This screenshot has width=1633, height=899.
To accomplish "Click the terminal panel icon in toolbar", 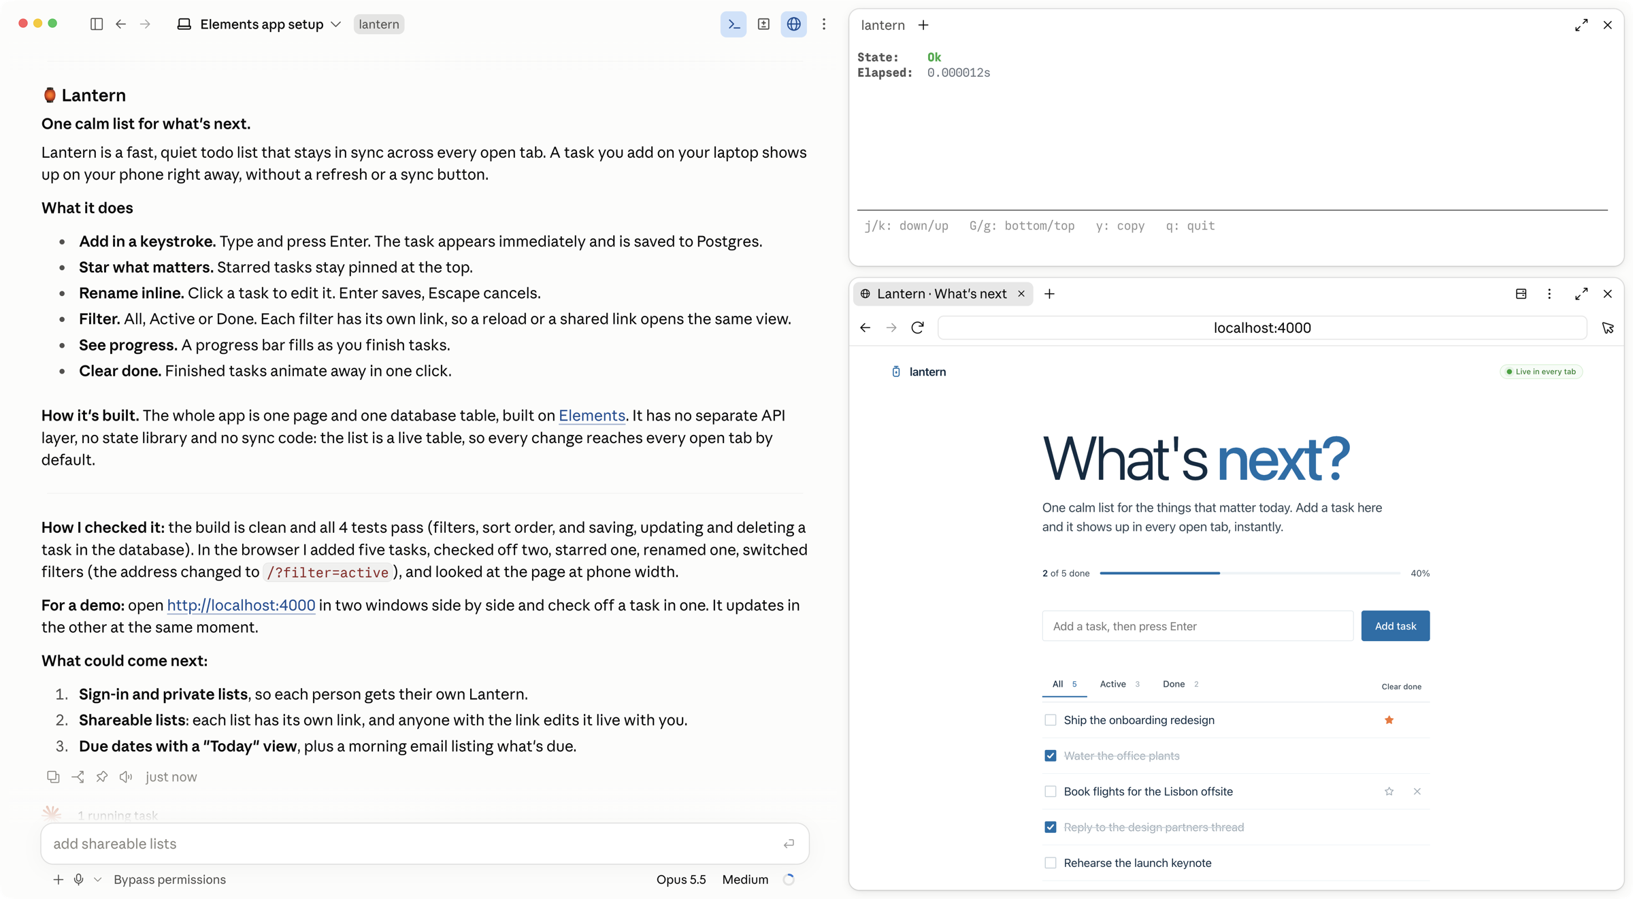I will (x=733, y=24).
